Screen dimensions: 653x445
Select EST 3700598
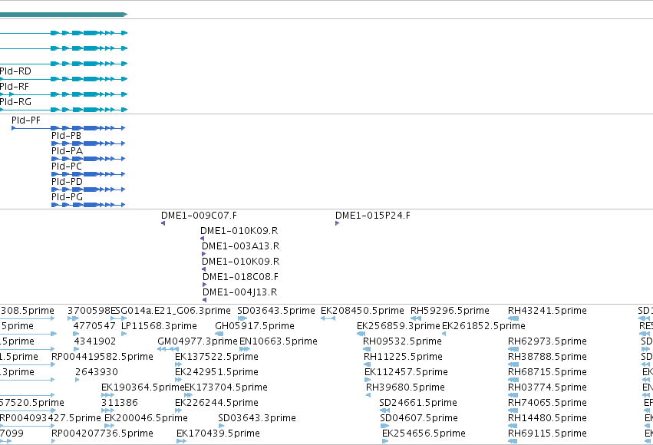89,311
